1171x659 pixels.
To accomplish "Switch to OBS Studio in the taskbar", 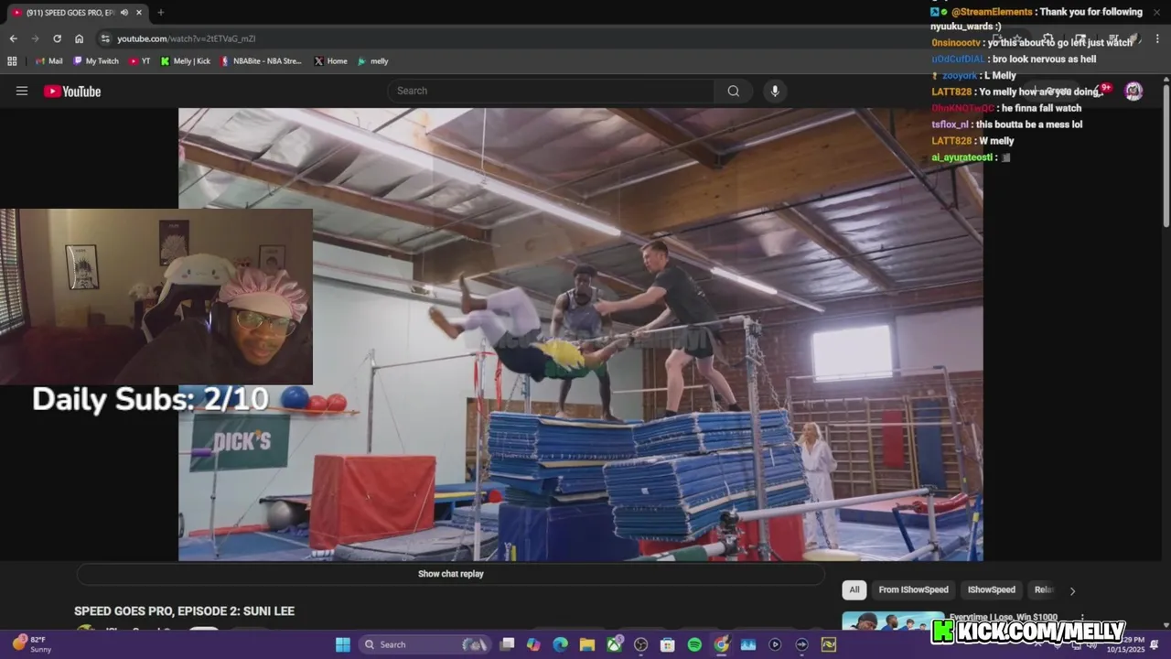I will point(640,644).
